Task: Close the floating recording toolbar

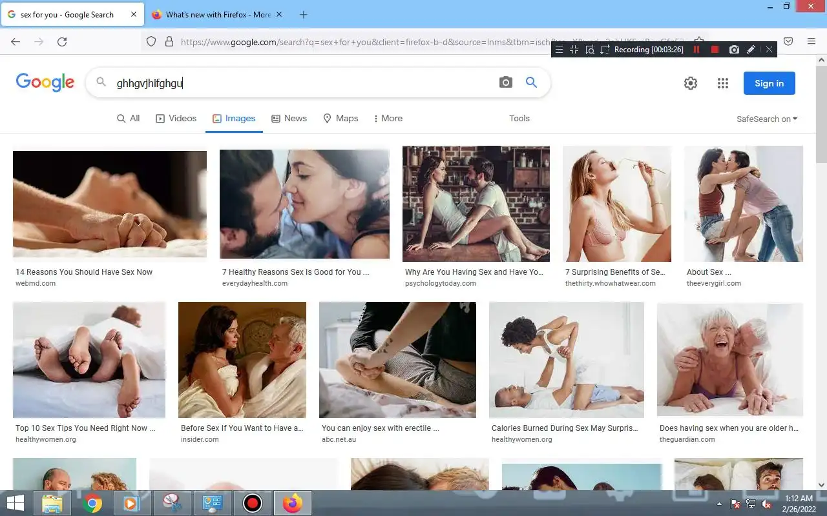Action: (x=769, y=50)
